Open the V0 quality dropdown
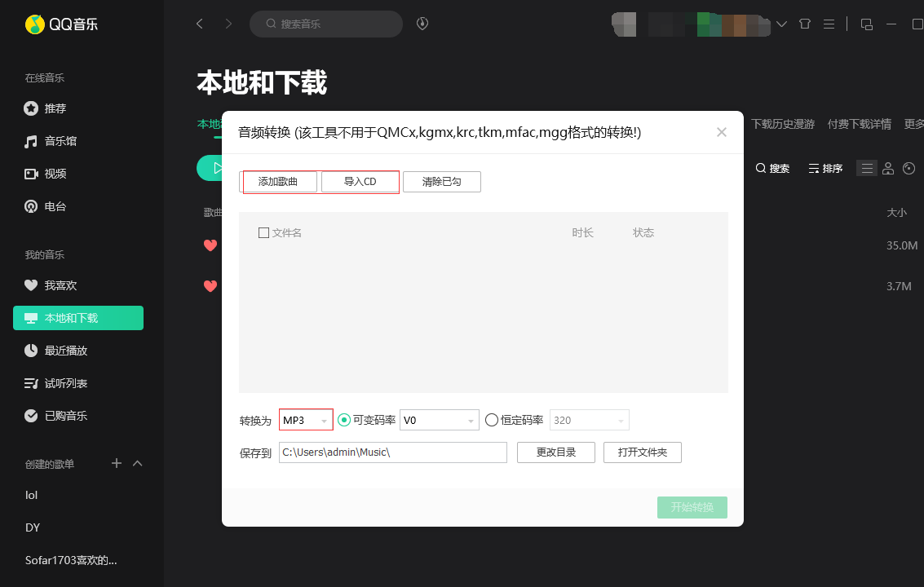Viewport: 924px width, 587px height. click(x=439, y=420)
